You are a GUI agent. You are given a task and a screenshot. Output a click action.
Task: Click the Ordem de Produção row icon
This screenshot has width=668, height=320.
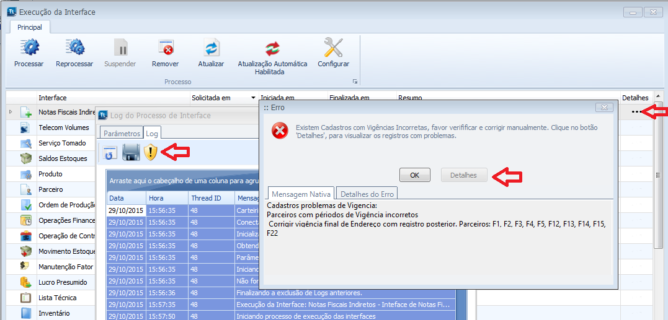(26, 205)
